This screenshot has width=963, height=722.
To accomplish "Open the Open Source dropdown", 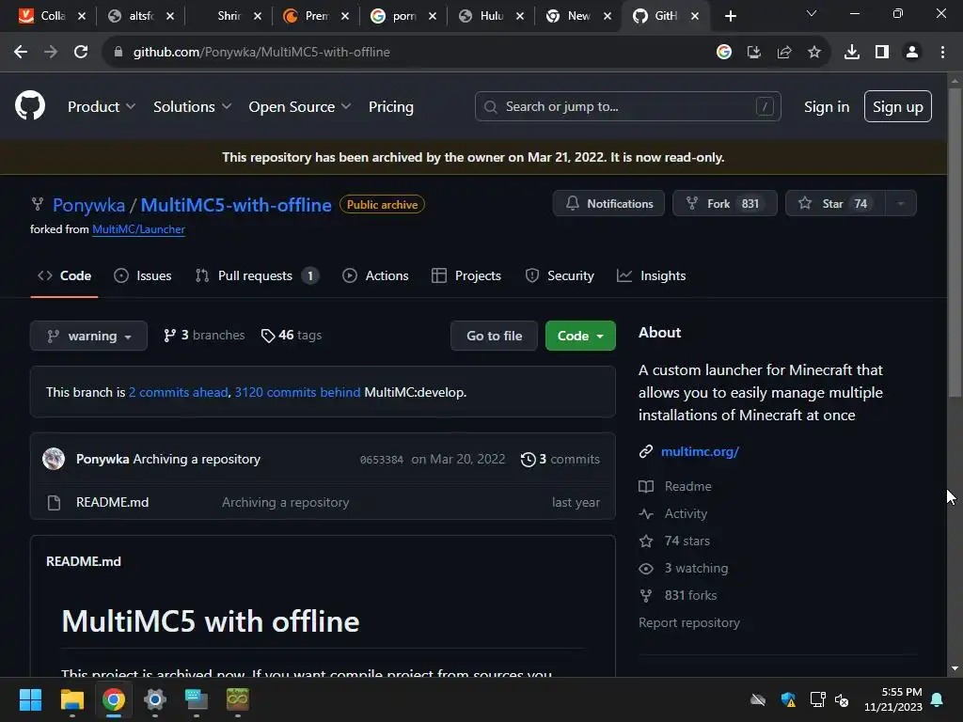I will tap(300, 107).
